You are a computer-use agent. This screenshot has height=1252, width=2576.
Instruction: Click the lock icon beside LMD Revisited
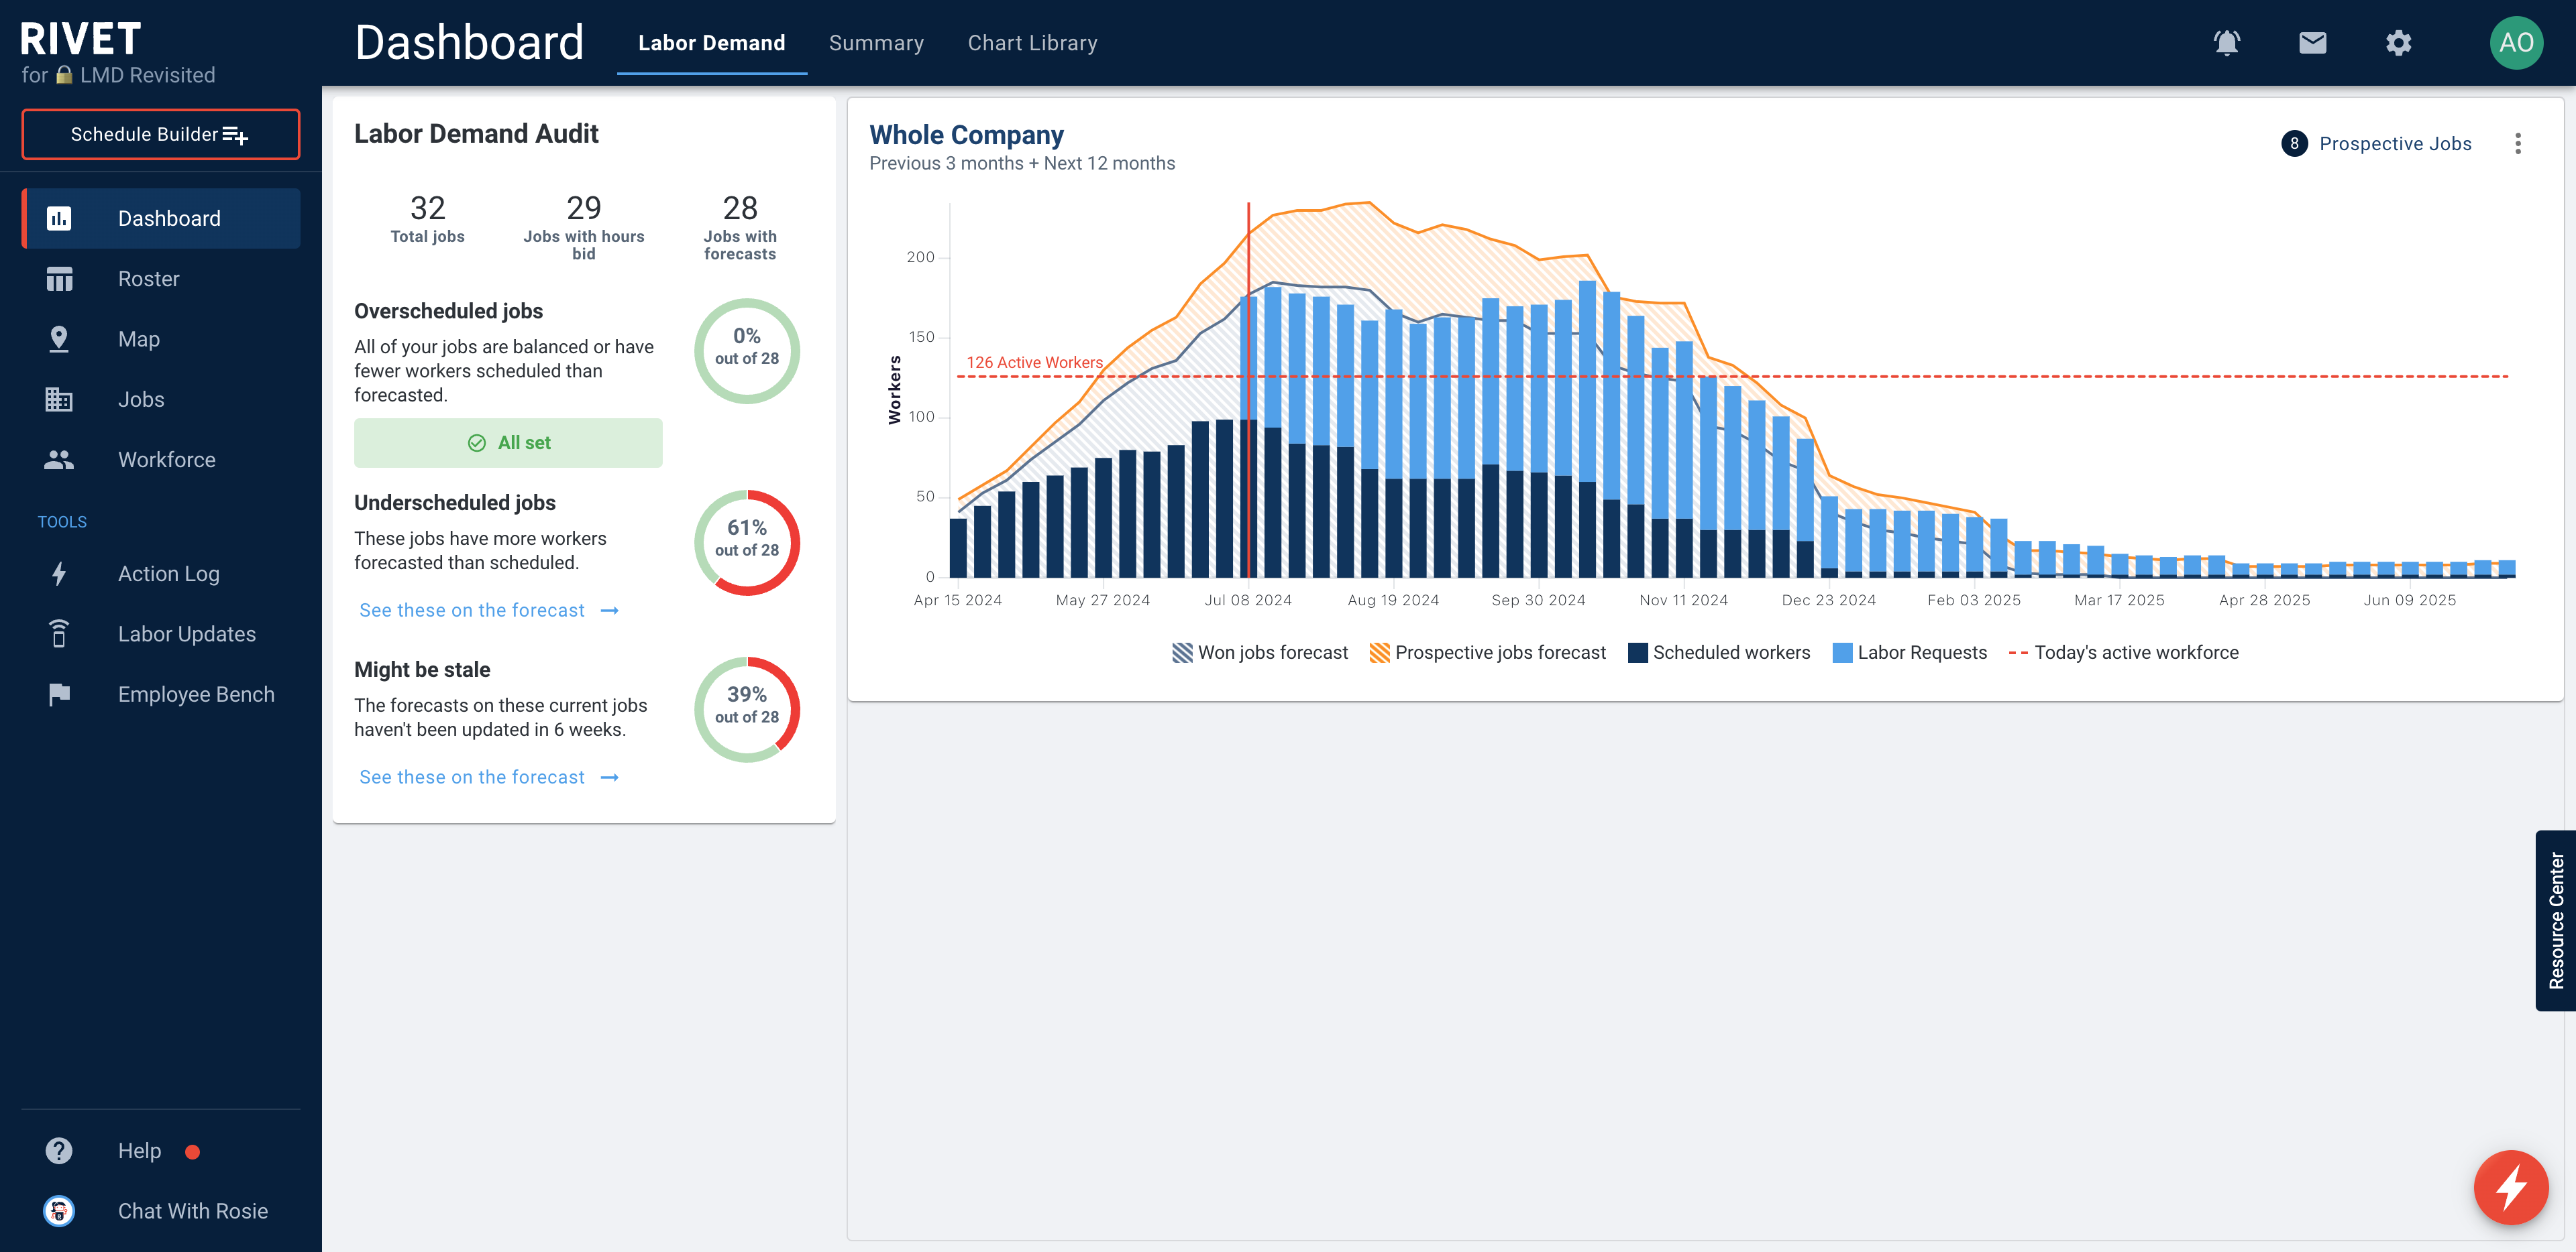point(64,75)
